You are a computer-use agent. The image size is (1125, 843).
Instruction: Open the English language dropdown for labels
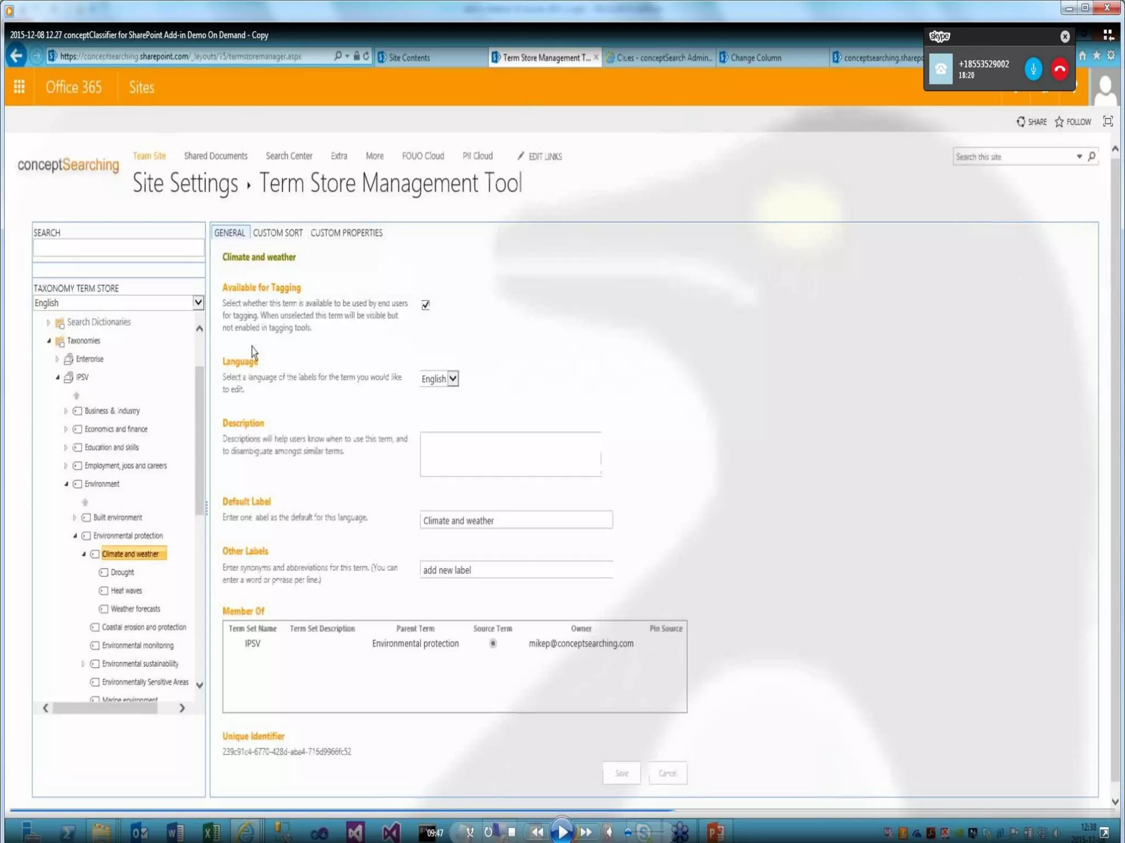click(453, 379)
